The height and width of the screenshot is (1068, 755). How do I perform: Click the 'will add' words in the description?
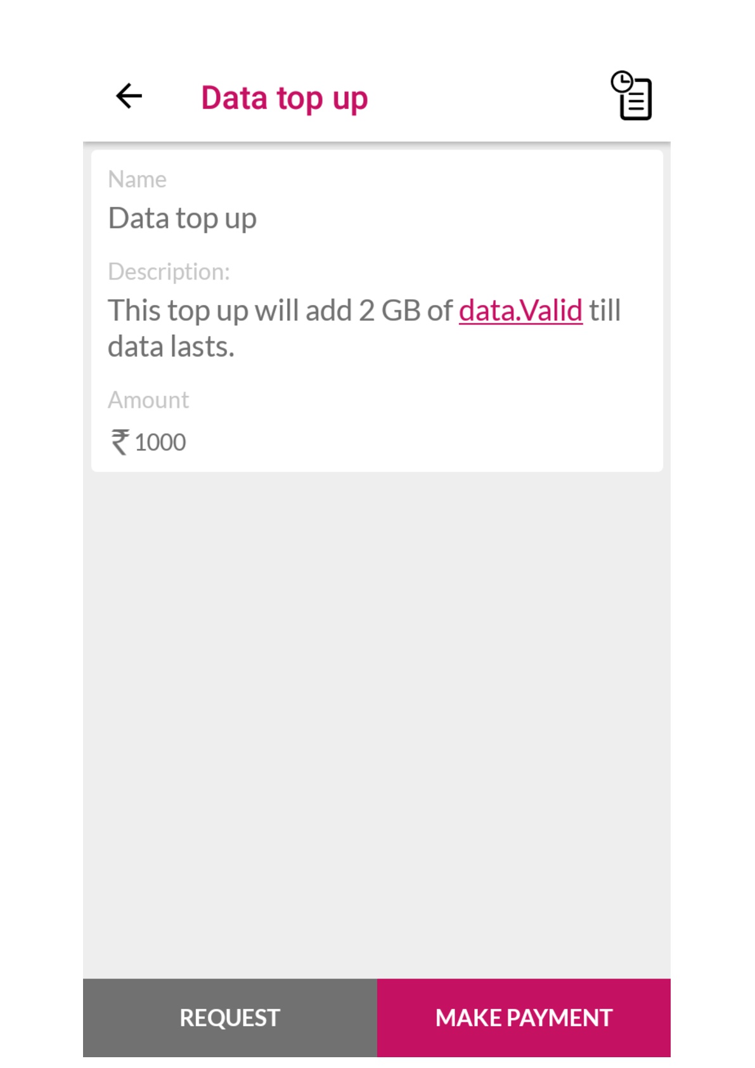[x=302, y=311]
